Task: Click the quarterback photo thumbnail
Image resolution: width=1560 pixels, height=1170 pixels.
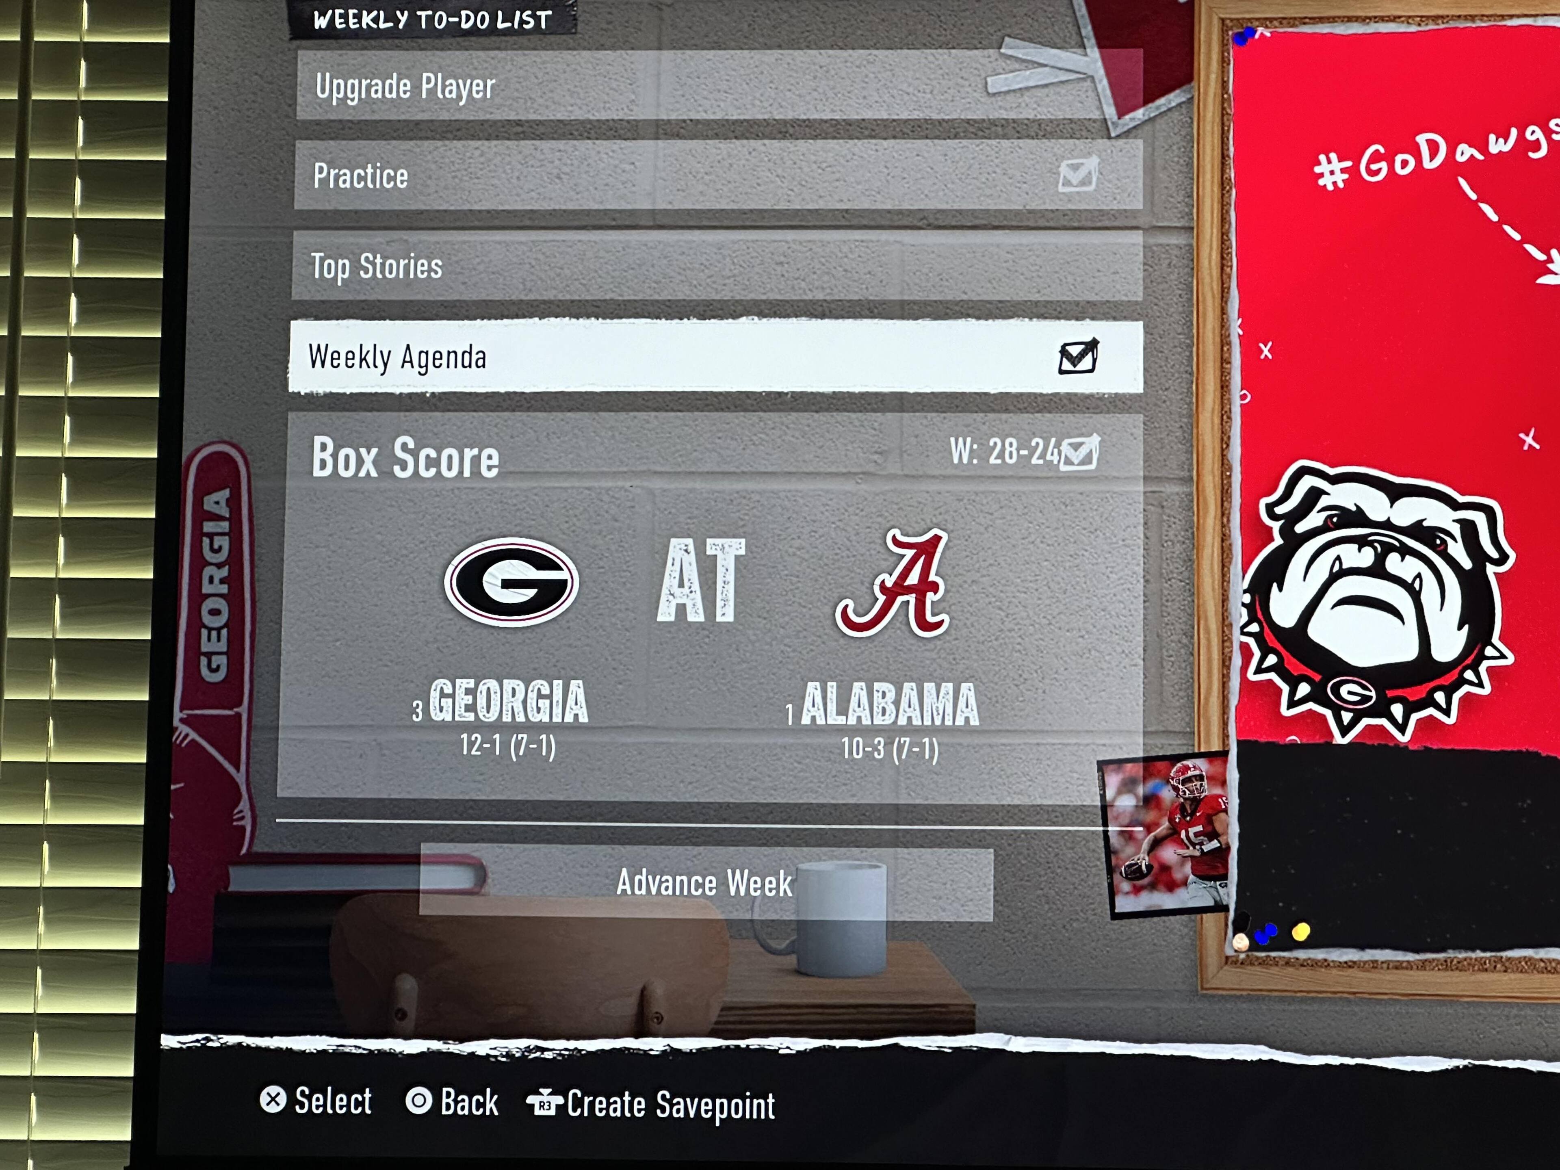Action: point(1164,836)
